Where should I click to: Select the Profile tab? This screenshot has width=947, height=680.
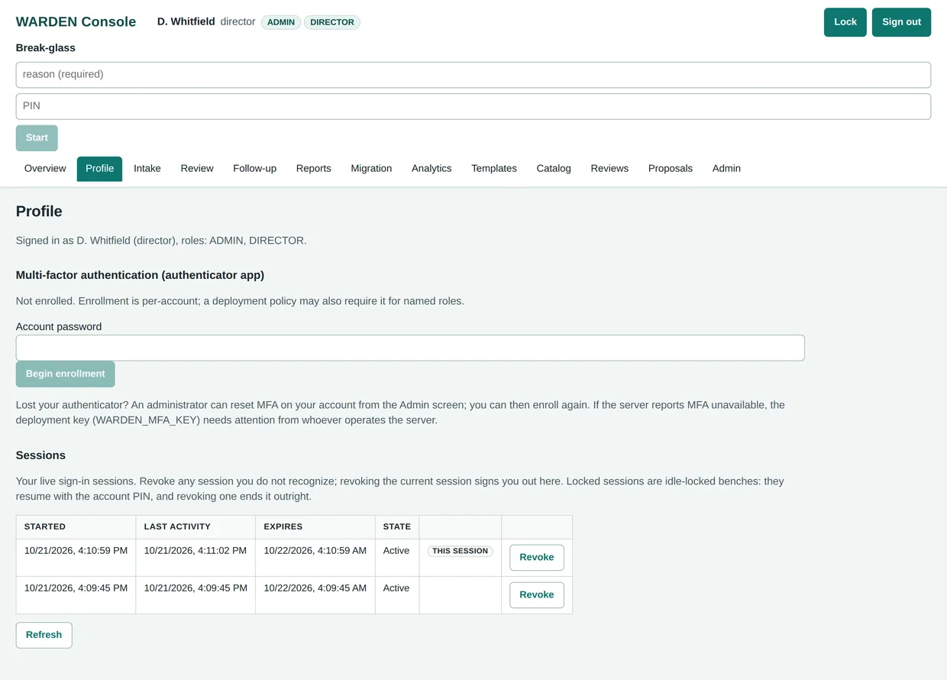pos(99,169)
